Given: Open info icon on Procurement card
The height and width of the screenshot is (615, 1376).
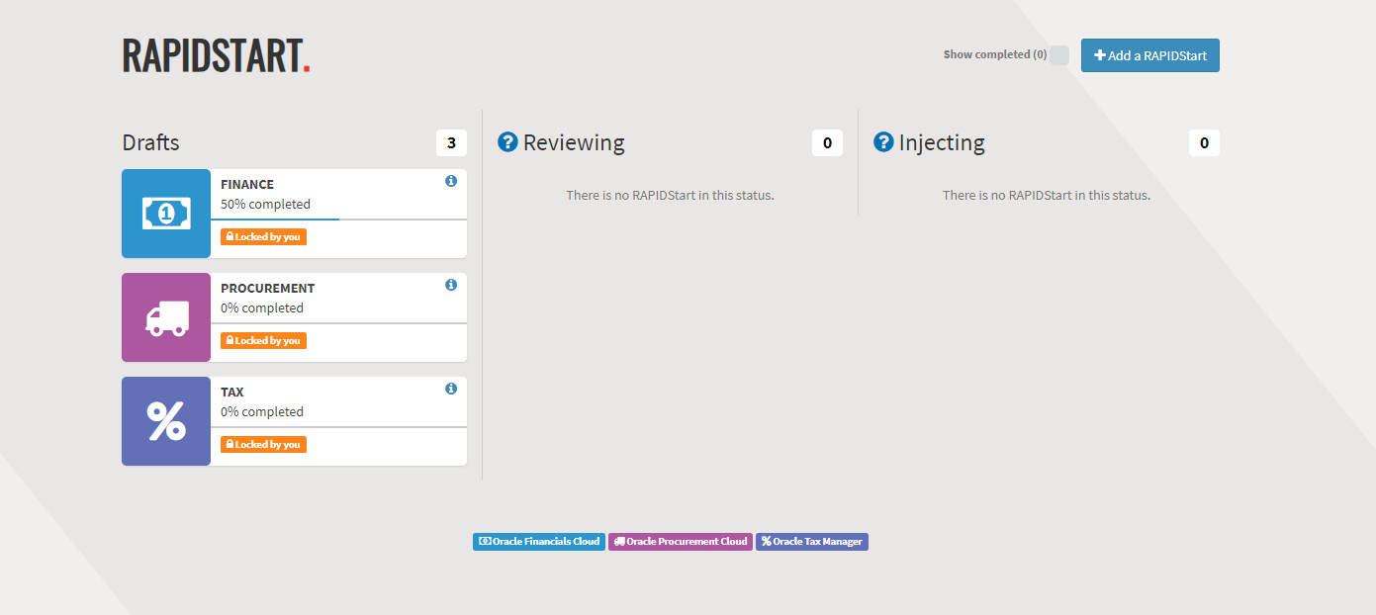Looking at the screenshot, I should point(451,285).
